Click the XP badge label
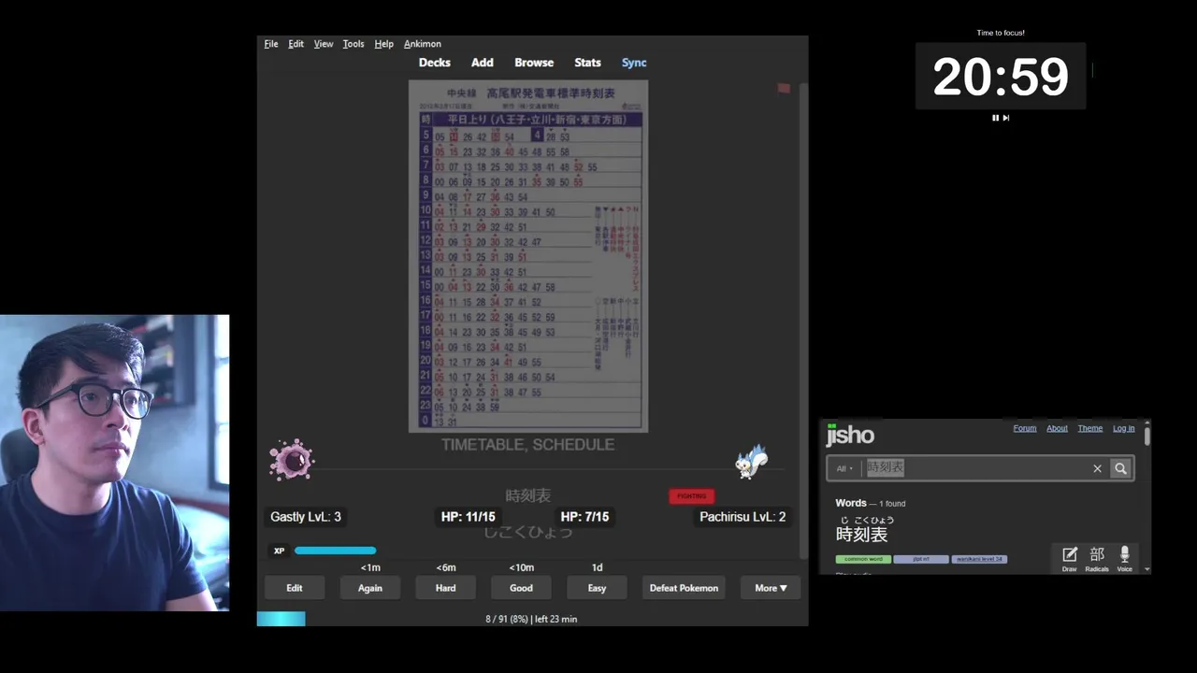 coord(279,551)
